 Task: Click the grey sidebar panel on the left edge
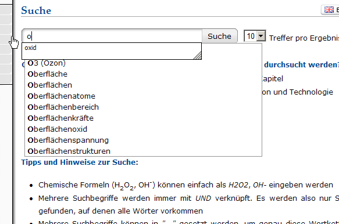pos(6,42)
